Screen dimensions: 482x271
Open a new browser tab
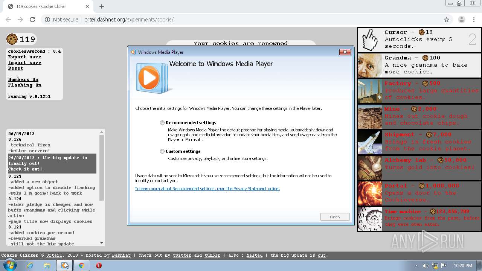(101, 6)
